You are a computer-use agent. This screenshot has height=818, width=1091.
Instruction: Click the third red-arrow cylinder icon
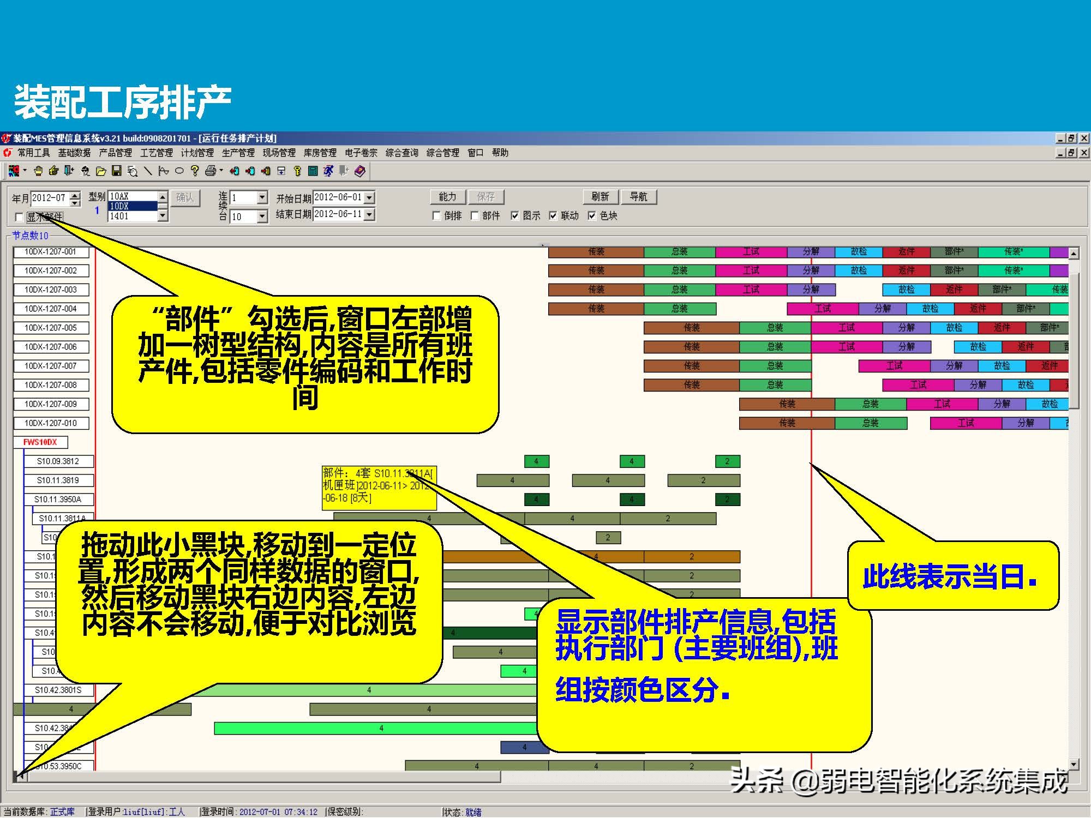click(266, 171)
